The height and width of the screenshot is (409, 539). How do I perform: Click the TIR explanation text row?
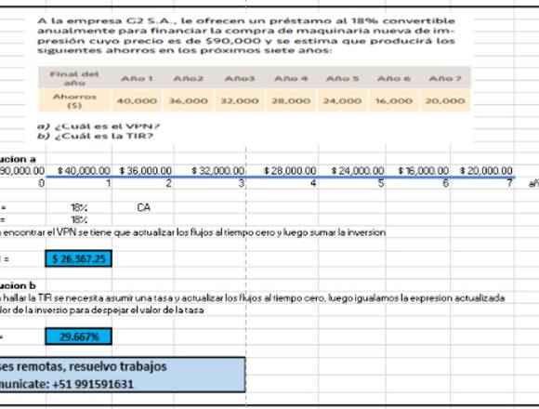pyautogui.click(x=253, y=304)
